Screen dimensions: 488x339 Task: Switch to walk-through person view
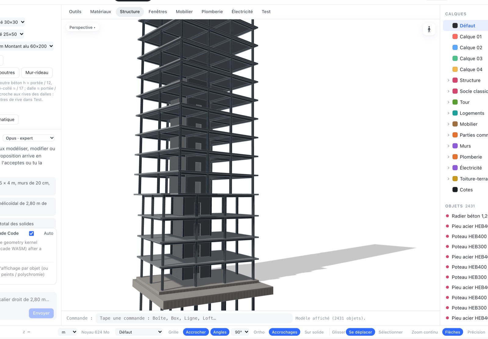point(429,29)
